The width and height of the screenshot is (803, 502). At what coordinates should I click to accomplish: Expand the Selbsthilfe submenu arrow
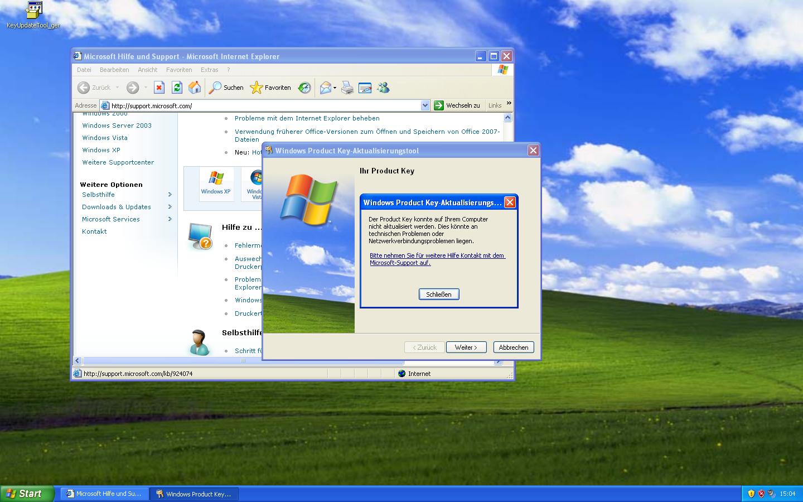170,195
